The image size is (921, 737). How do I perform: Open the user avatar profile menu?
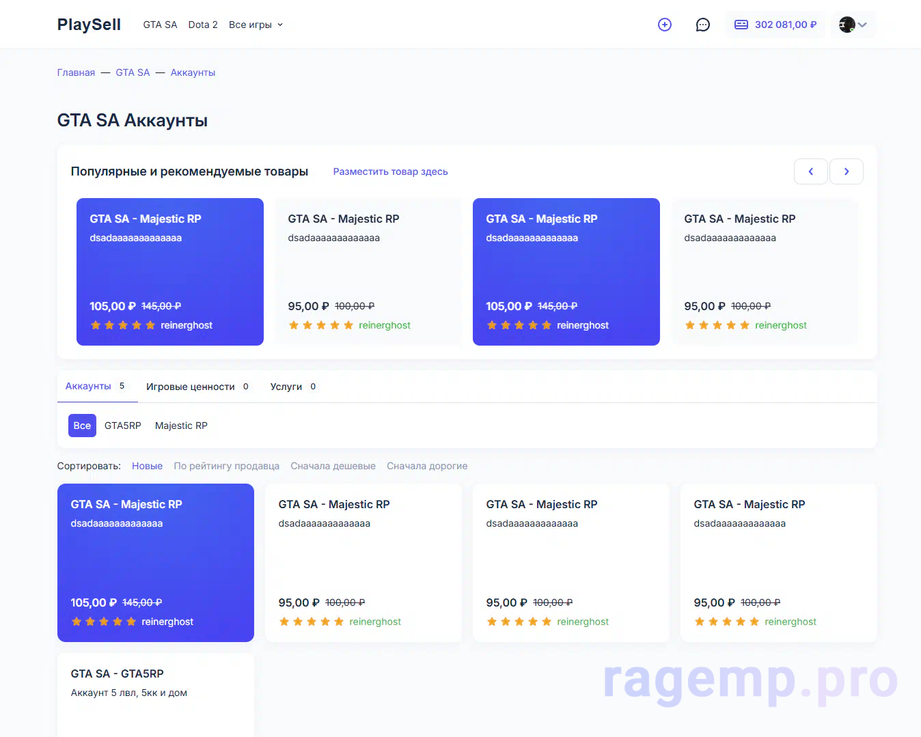tap(853, 25)
